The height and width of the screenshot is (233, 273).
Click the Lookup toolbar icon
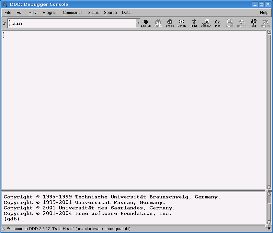point(146,23)
